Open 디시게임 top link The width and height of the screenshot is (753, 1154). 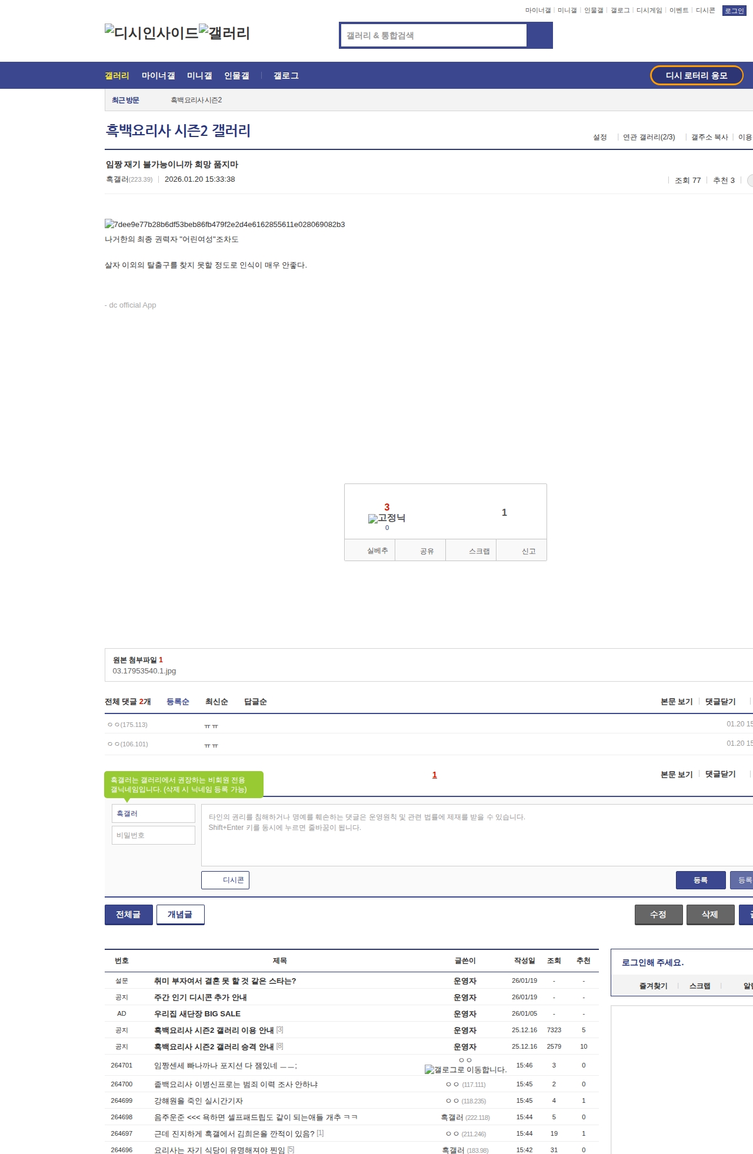[649, 11]
